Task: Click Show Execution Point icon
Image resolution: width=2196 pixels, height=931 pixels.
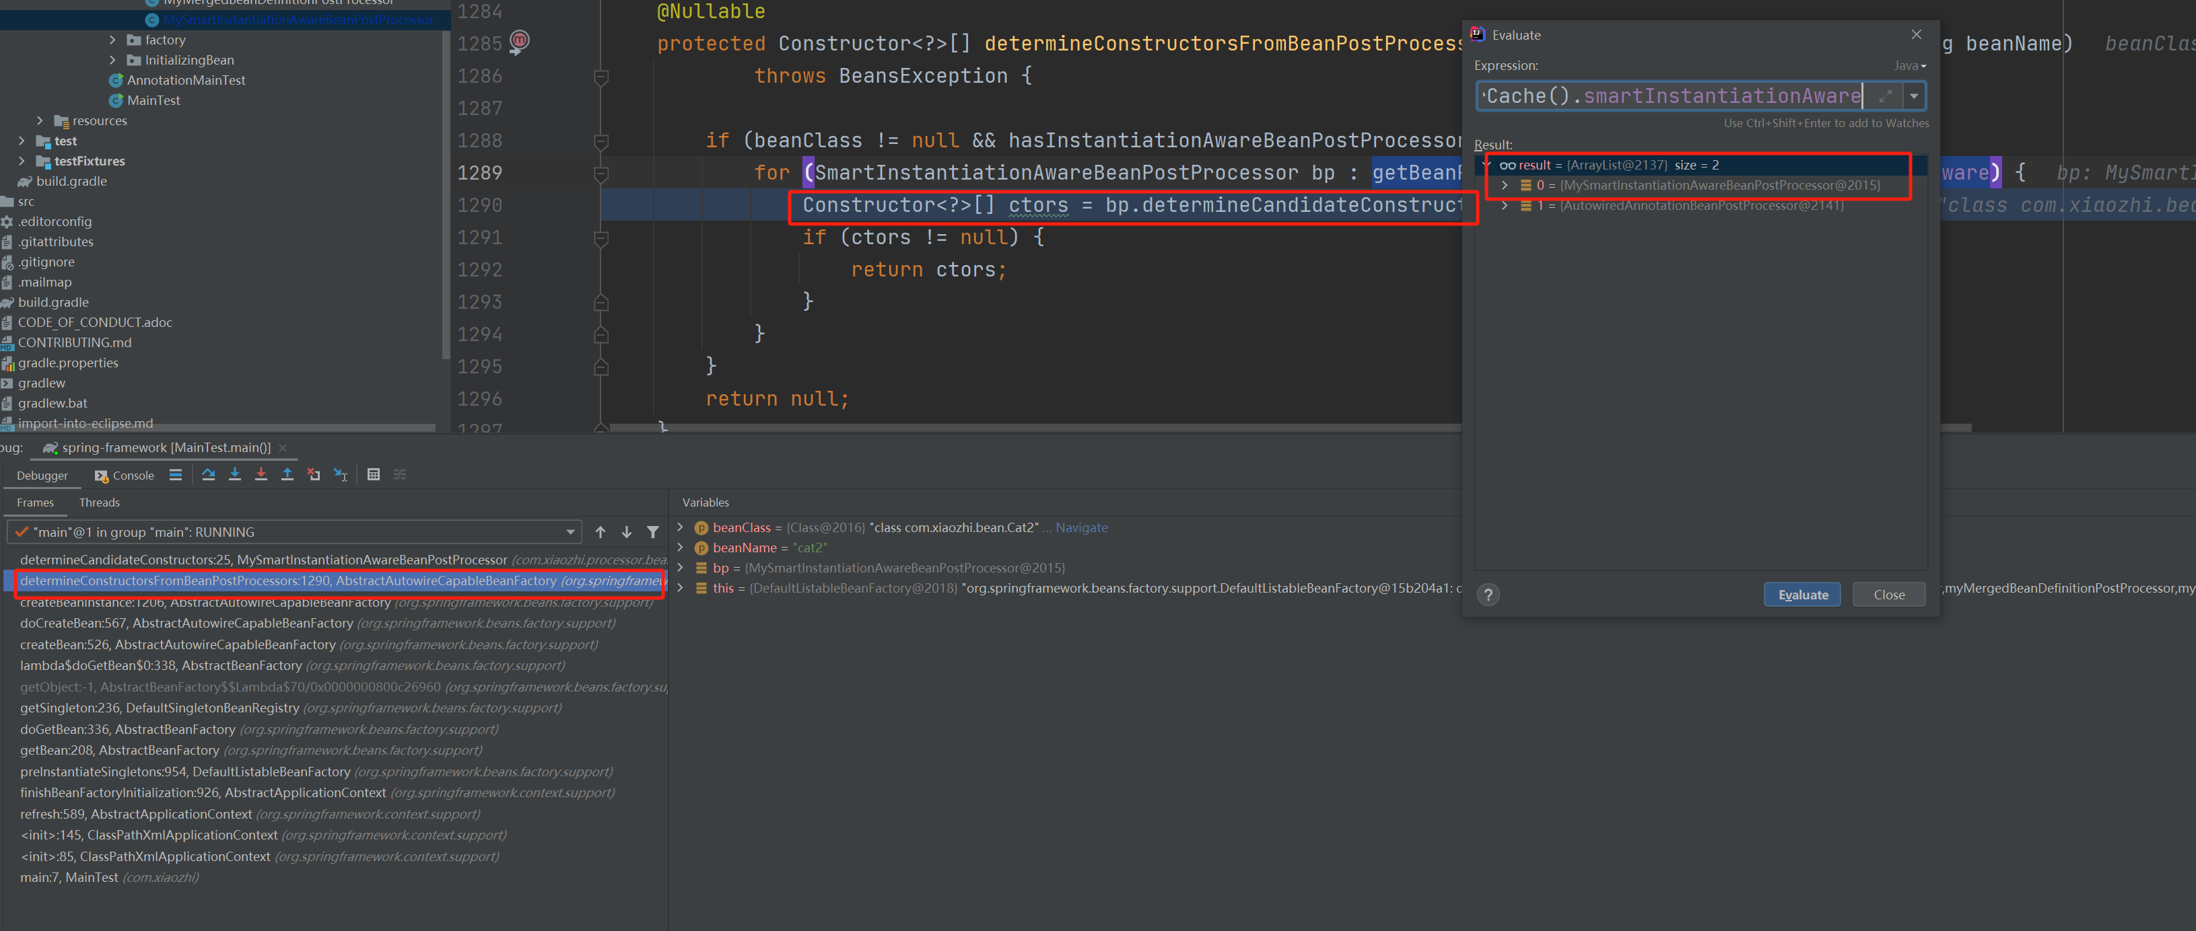Action: point(176,474)
